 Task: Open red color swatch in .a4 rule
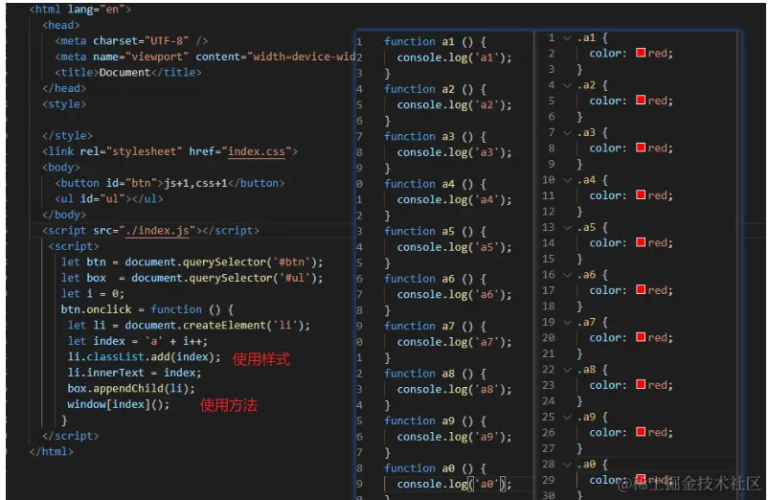641,194
